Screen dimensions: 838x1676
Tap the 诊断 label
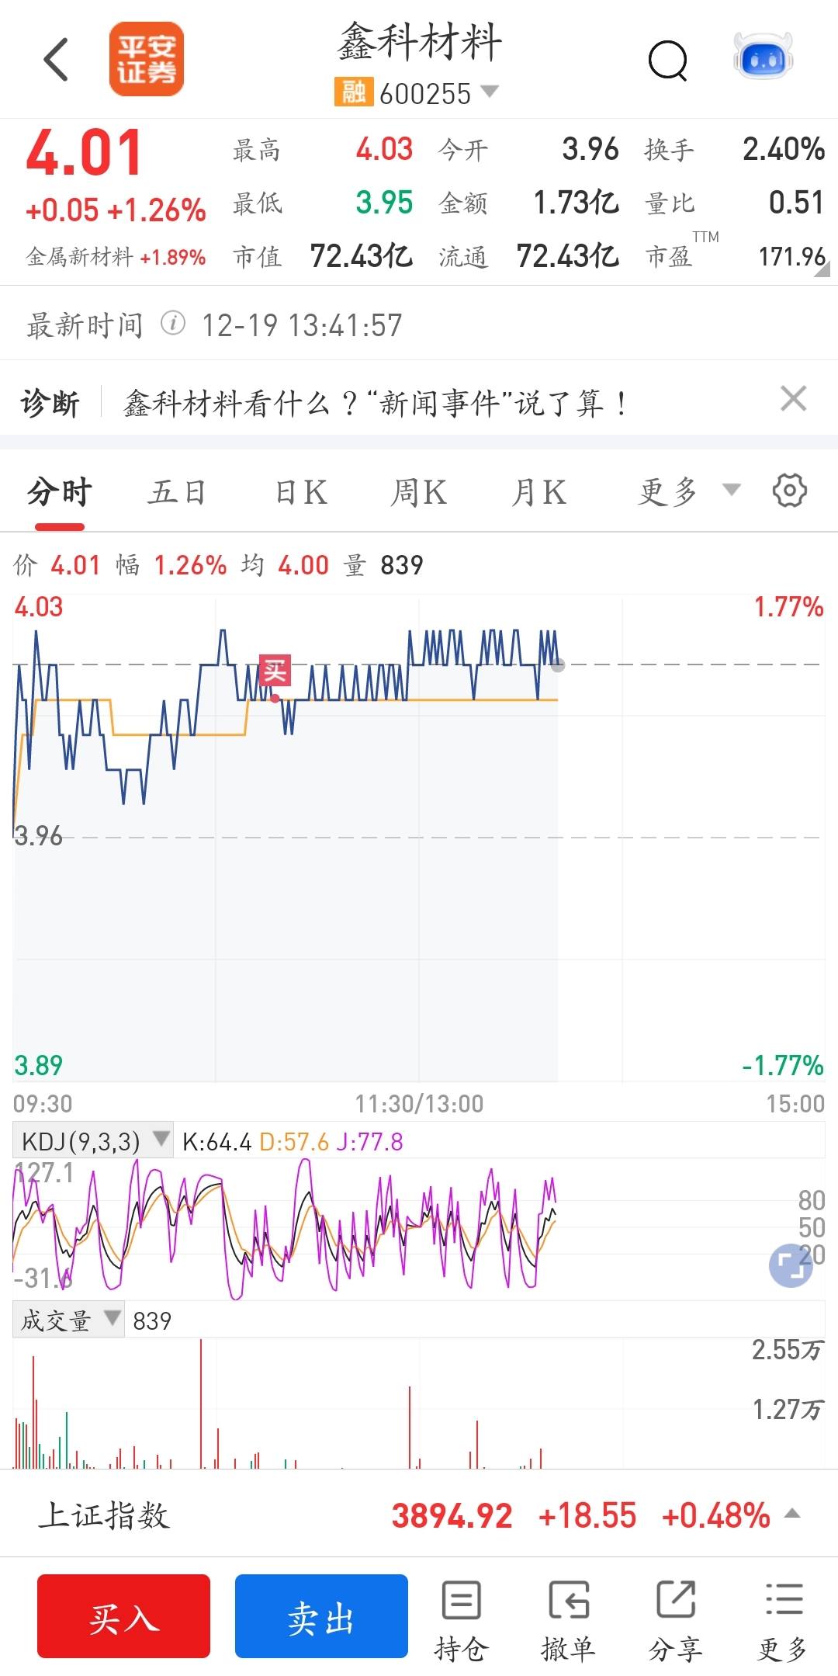50,404
